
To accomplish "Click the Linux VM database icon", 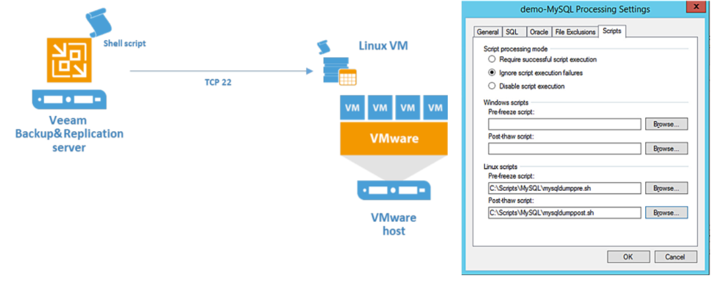I will (339, 71).
